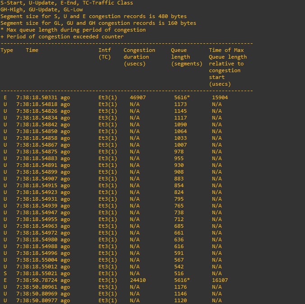Select the queue length value 712
Image resolution: width=305 pixels, height=304 pixels.
[179, 219]
